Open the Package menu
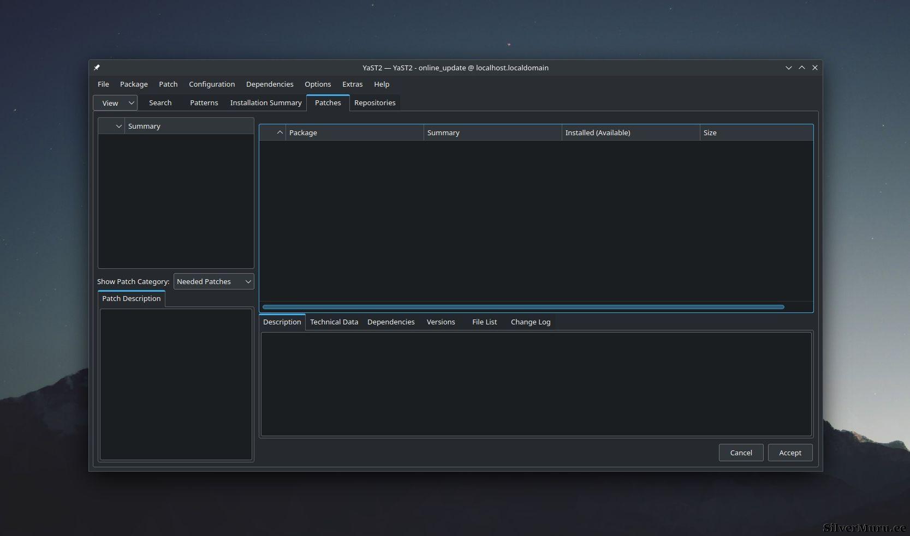910x536 pixels. click(134, 84)
